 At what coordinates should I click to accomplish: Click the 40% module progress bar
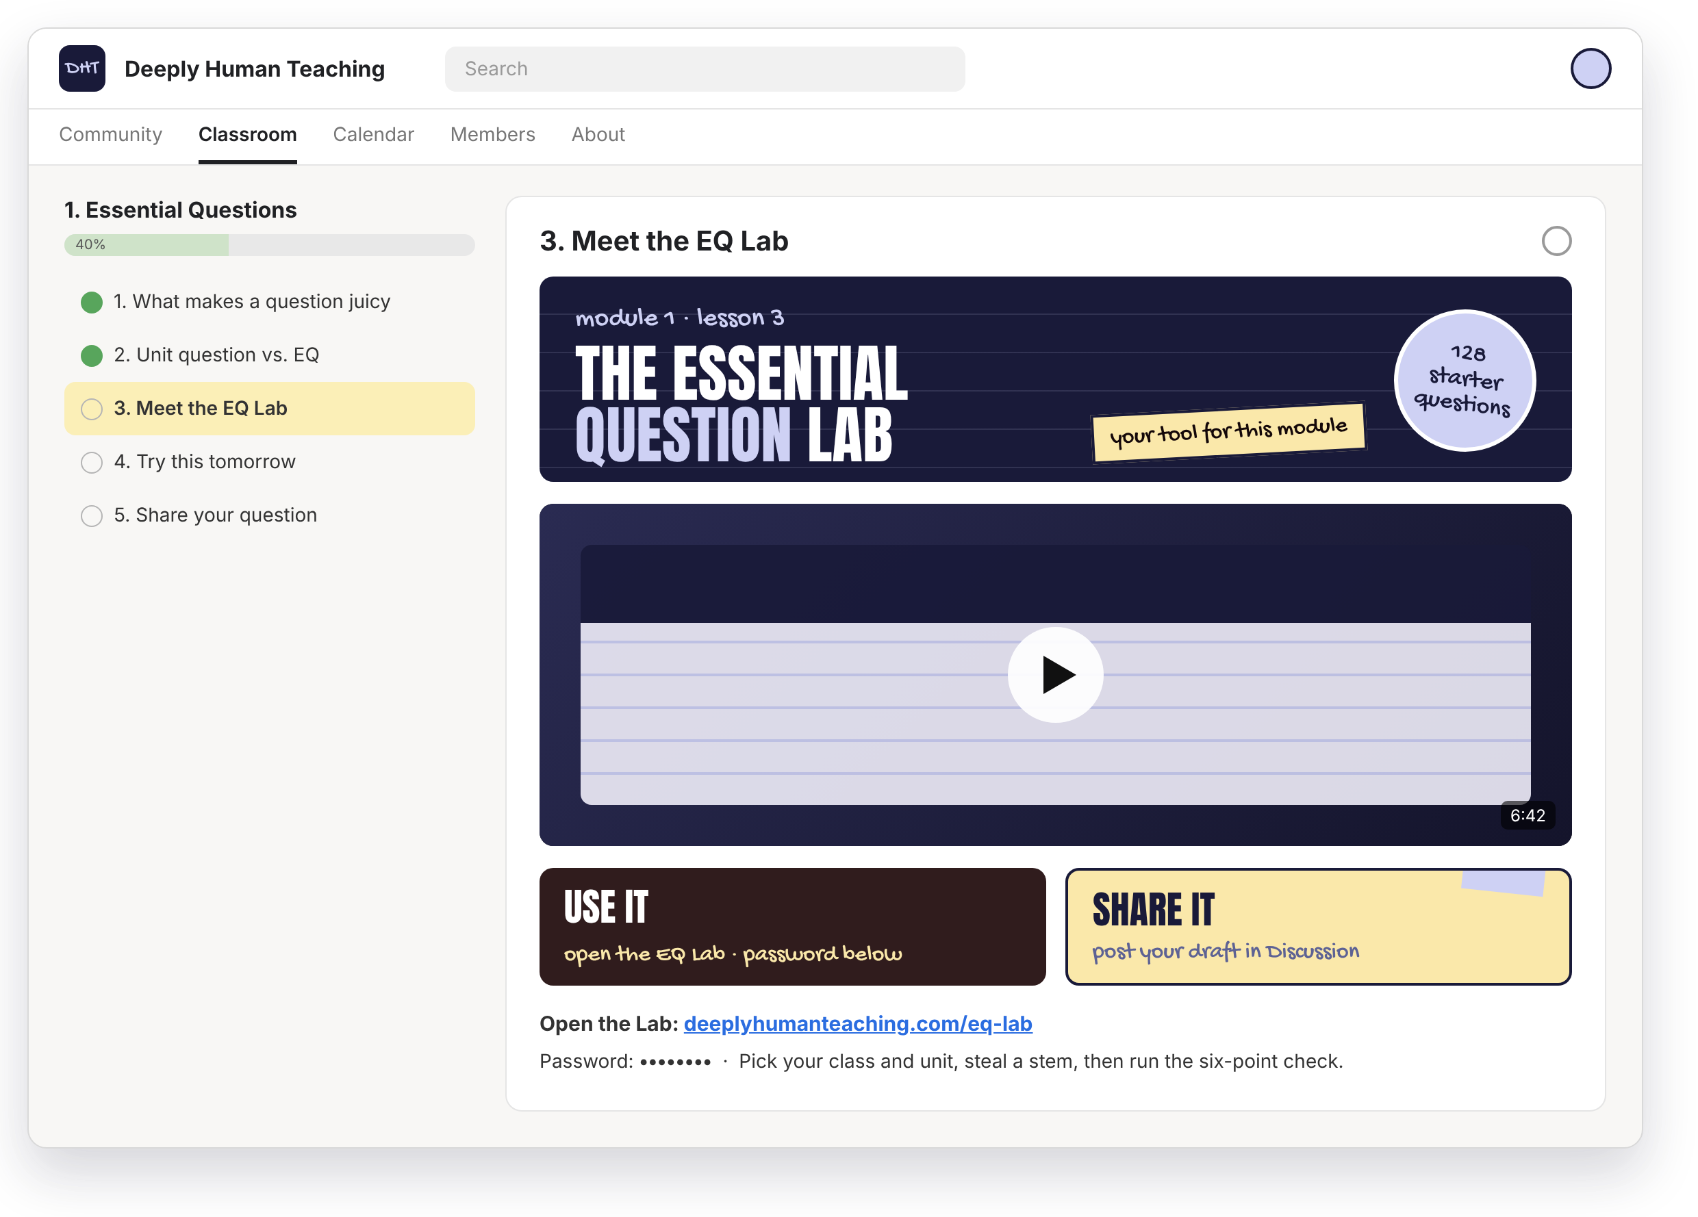click(269, 245)
